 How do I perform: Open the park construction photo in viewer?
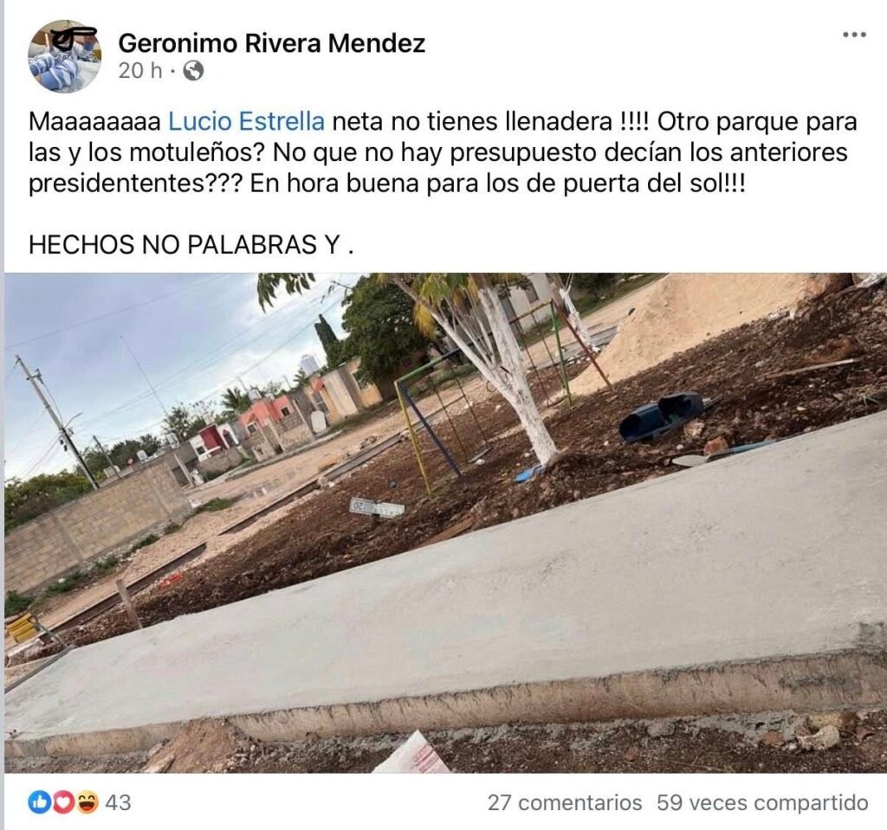tap(445, 523)
